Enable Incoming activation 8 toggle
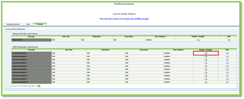 point(206,76)
